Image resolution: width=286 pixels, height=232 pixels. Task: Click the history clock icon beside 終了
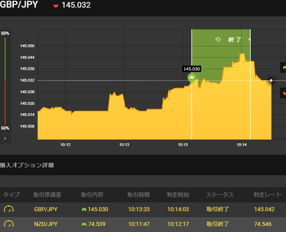coord(218,39)
